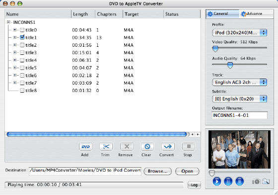Expand the title7 chapters
Viewport: 278px width, 195px height.
15,83
